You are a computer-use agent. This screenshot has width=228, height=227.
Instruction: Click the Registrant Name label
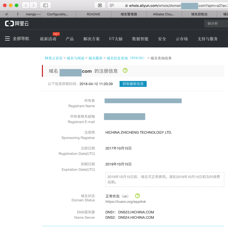81,106
